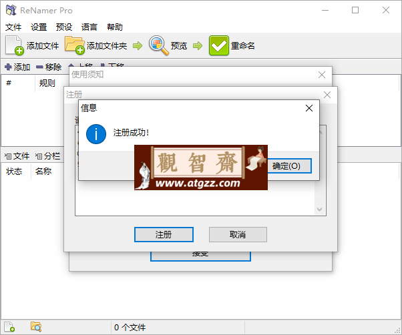The height and width of the screenshot is (335, 402).
Task: Close the 信息 message dialog
Action: point(309,108)
